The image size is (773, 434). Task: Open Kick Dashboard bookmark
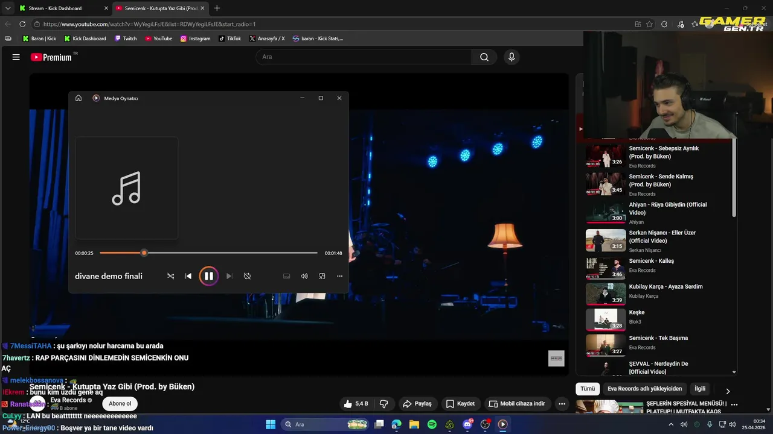[85, 39]
